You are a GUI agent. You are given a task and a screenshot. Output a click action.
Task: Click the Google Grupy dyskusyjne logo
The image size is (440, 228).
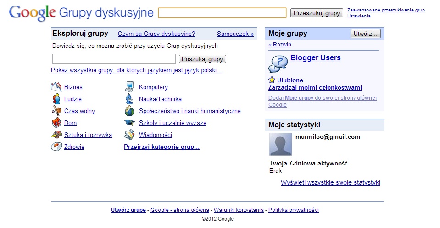tap(81, 13)
